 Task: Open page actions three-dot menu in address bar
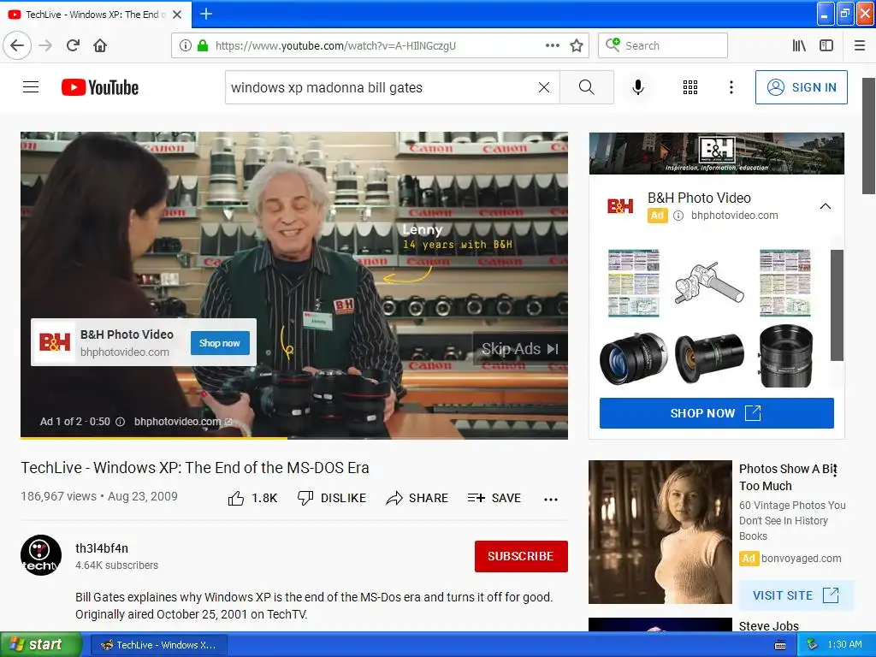tap(552, 45)
